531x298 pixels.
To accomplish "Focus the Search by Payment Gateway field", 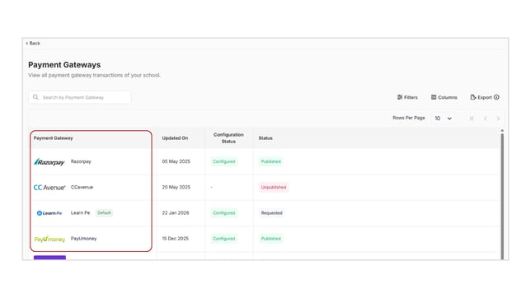I will [80, 97].
